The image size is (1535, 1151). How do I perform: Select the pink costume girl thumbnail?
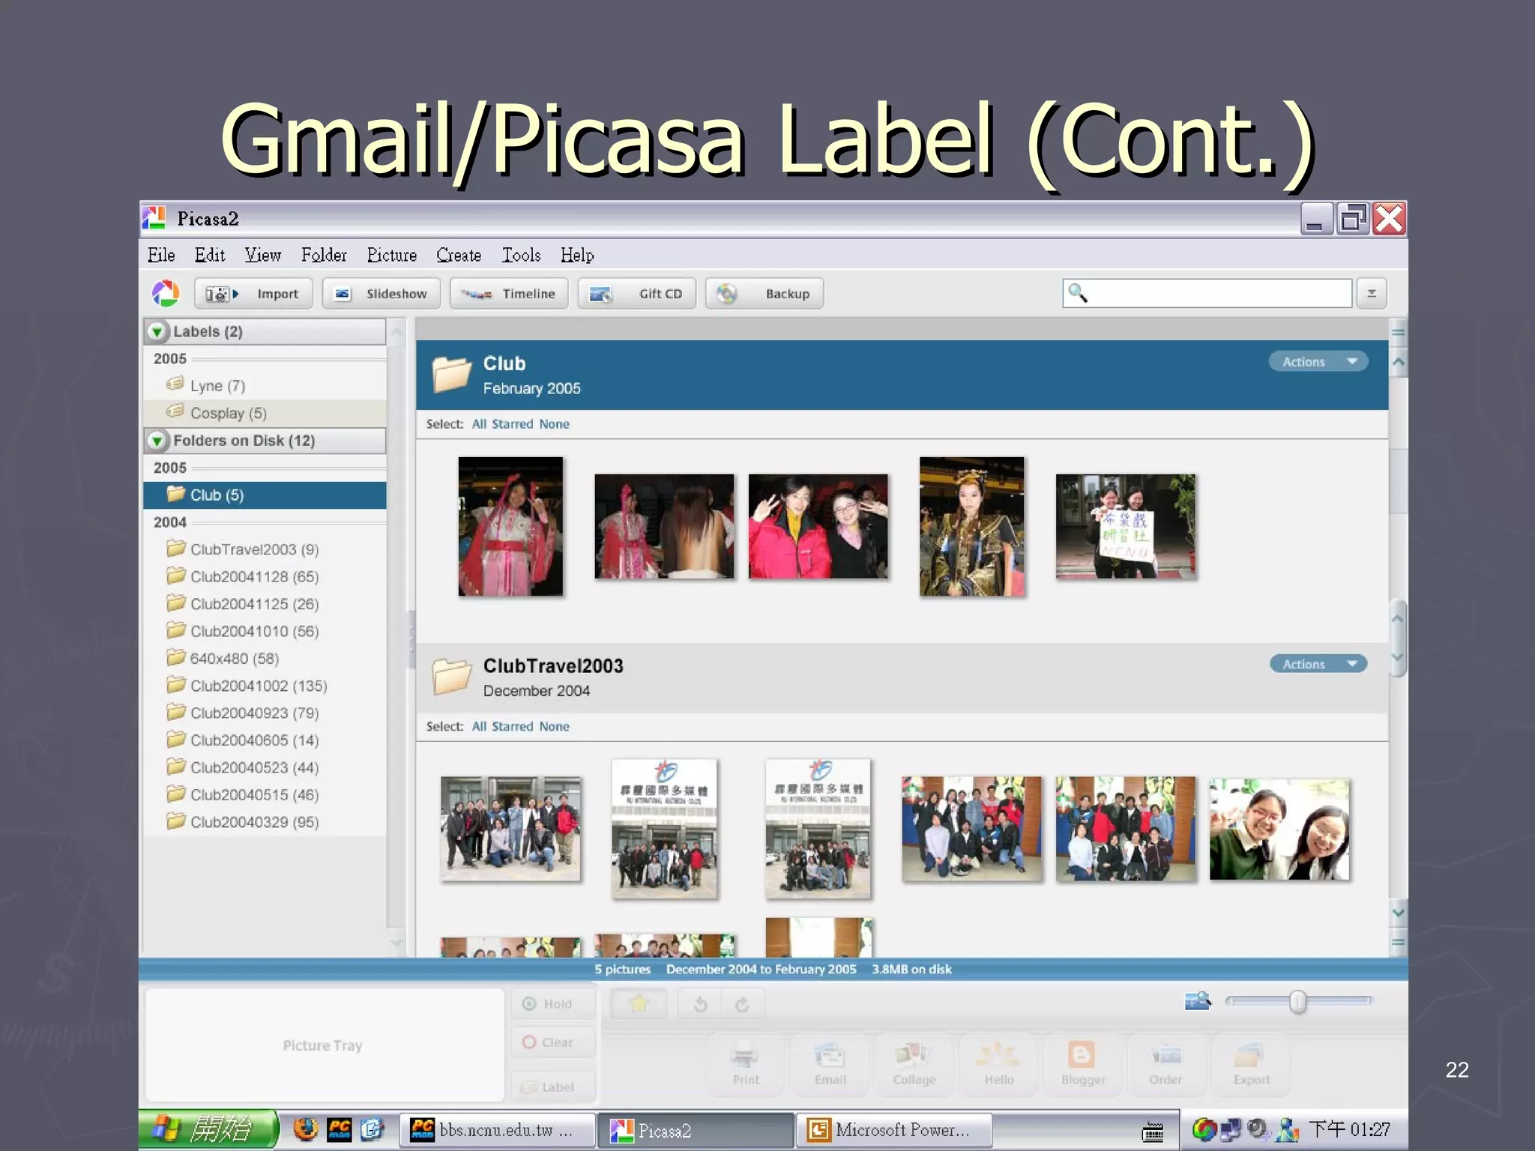[510, 526]
